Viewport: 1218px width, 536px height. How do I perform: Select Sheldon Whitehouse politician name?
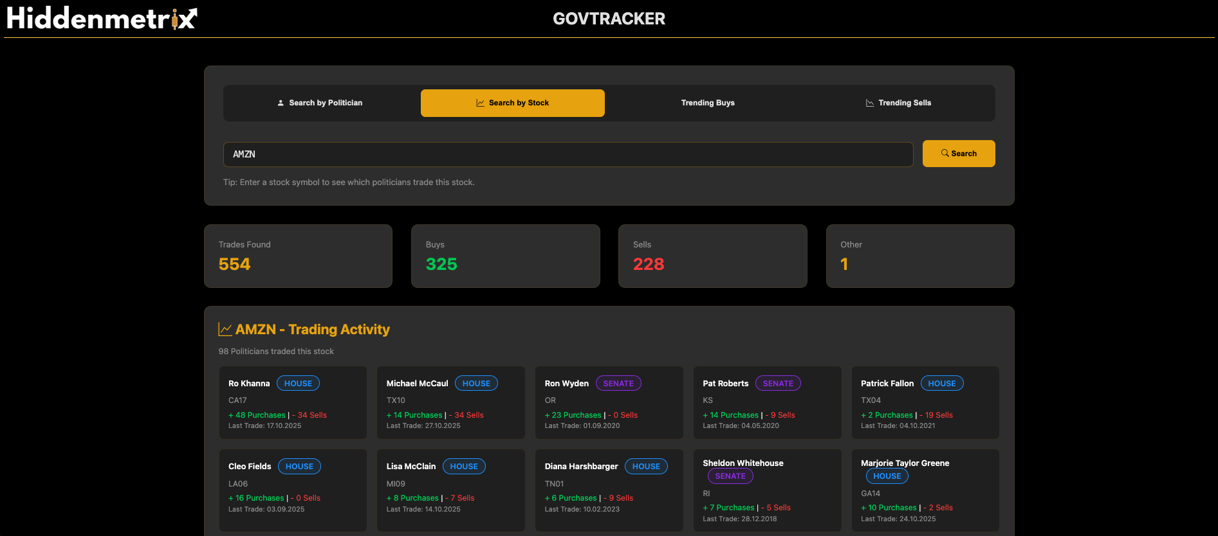click(743, 463)
